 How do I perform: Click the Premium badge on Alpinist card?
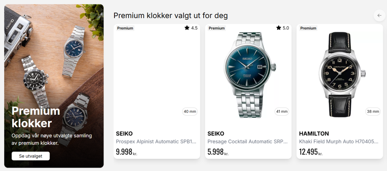(x=125, y=28)
